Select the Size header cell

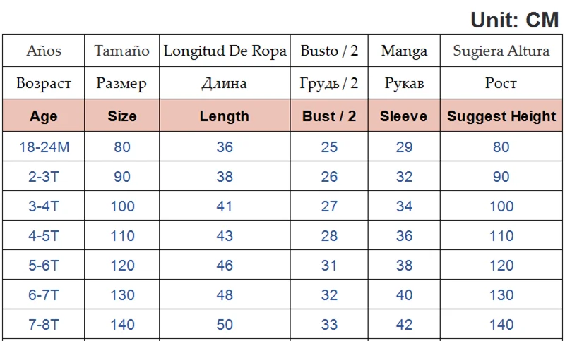click(122, 116)
